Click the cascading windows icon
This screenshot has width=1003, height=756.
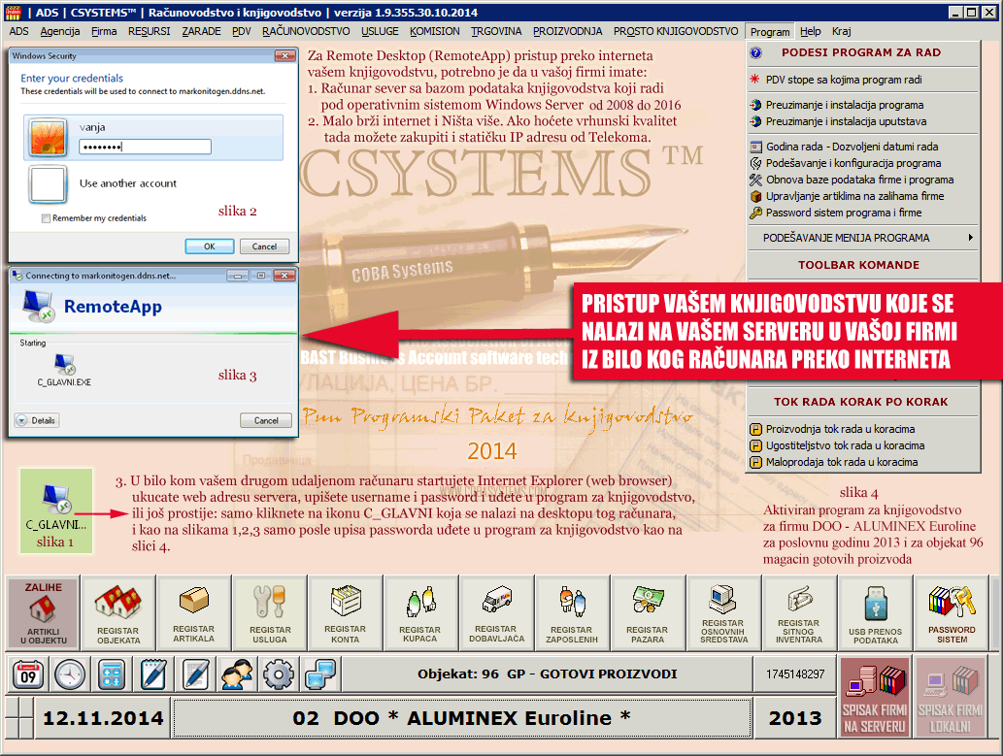click(x=320, y=674)
